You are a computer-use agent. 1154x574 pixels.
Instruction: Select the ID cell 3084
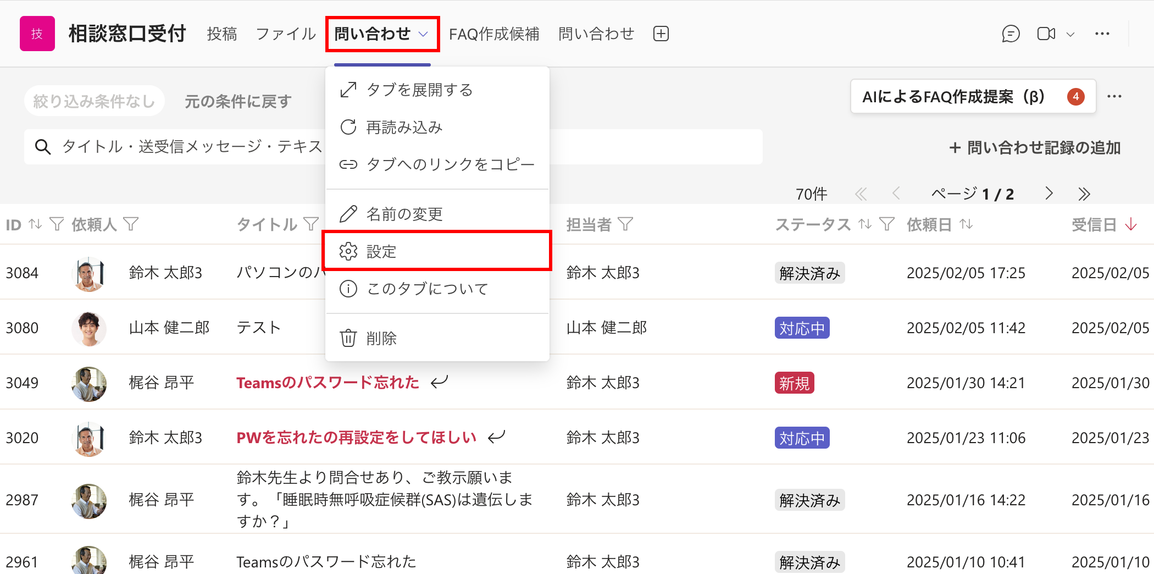pos(22,273)
